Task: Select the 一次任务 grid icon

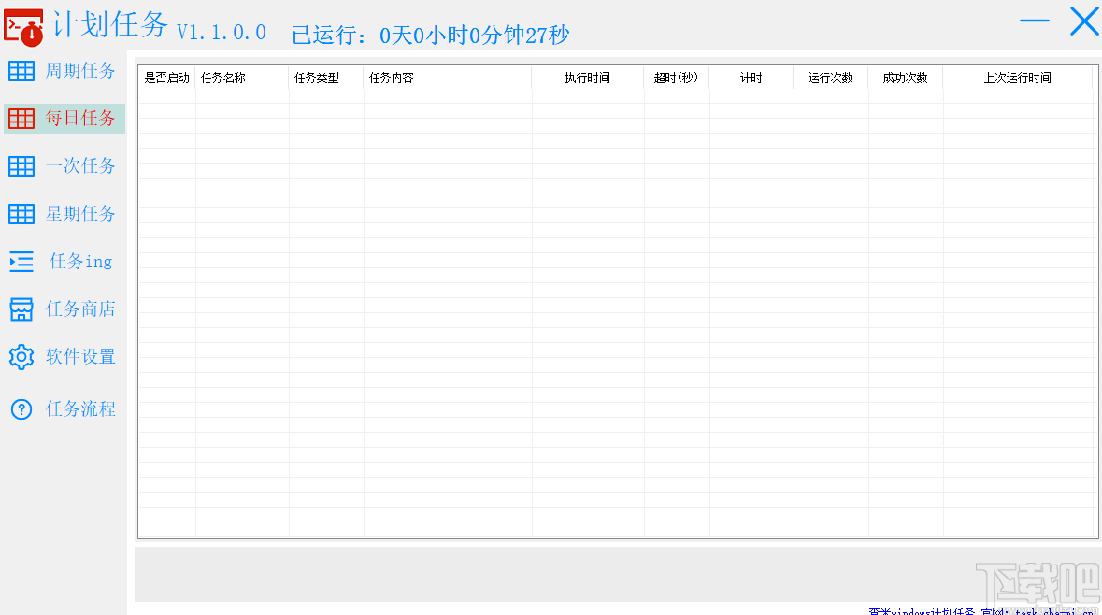Action: click(21, 165)
